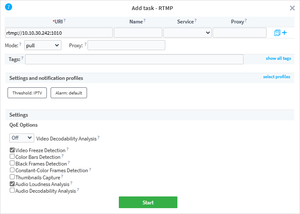Enable Color Bars Detection checkbox
Viewport: 300px width, 214px height.
coord(12,157)
